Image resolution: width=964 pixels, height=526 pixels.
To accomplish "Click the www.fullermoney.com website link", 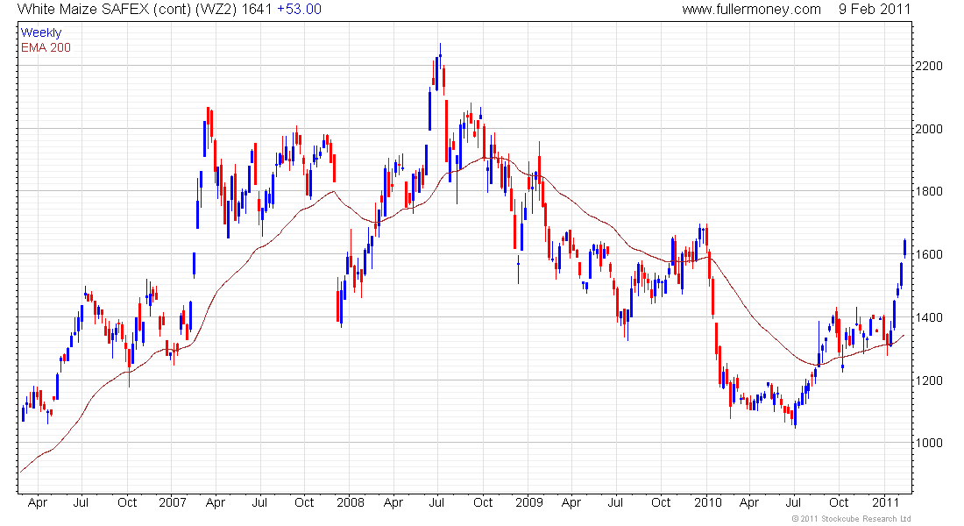I will point(751,10).
